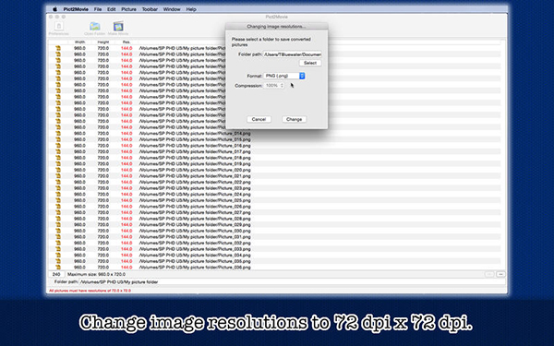Open the Picture menu

click(x=128, y=9)
